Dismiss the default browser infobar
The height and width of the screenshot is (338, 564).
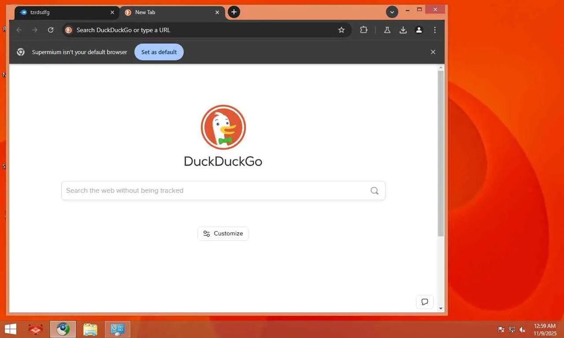[433, 52]
